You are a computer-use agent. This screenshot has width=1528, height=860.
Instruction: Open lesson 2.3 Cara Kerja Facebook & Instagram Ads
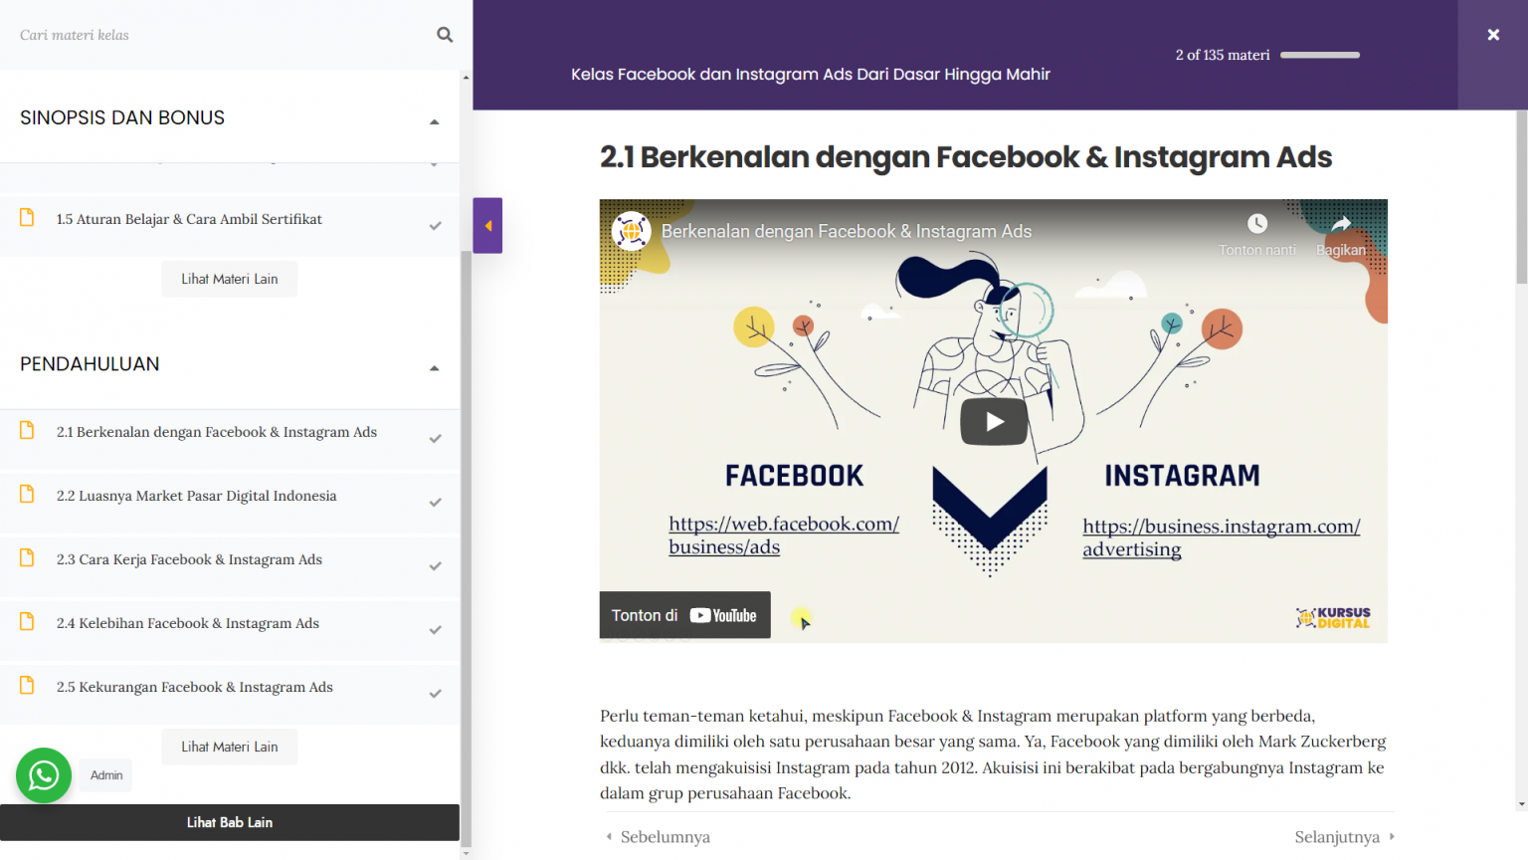[x=189, y=559]
